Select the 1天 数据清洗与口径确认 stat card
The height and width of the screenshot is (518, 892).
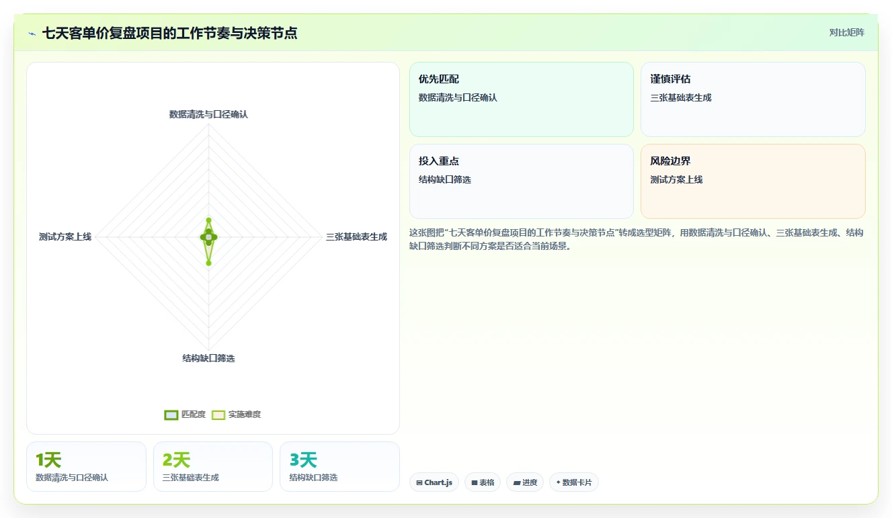click(x=86, y=466)
